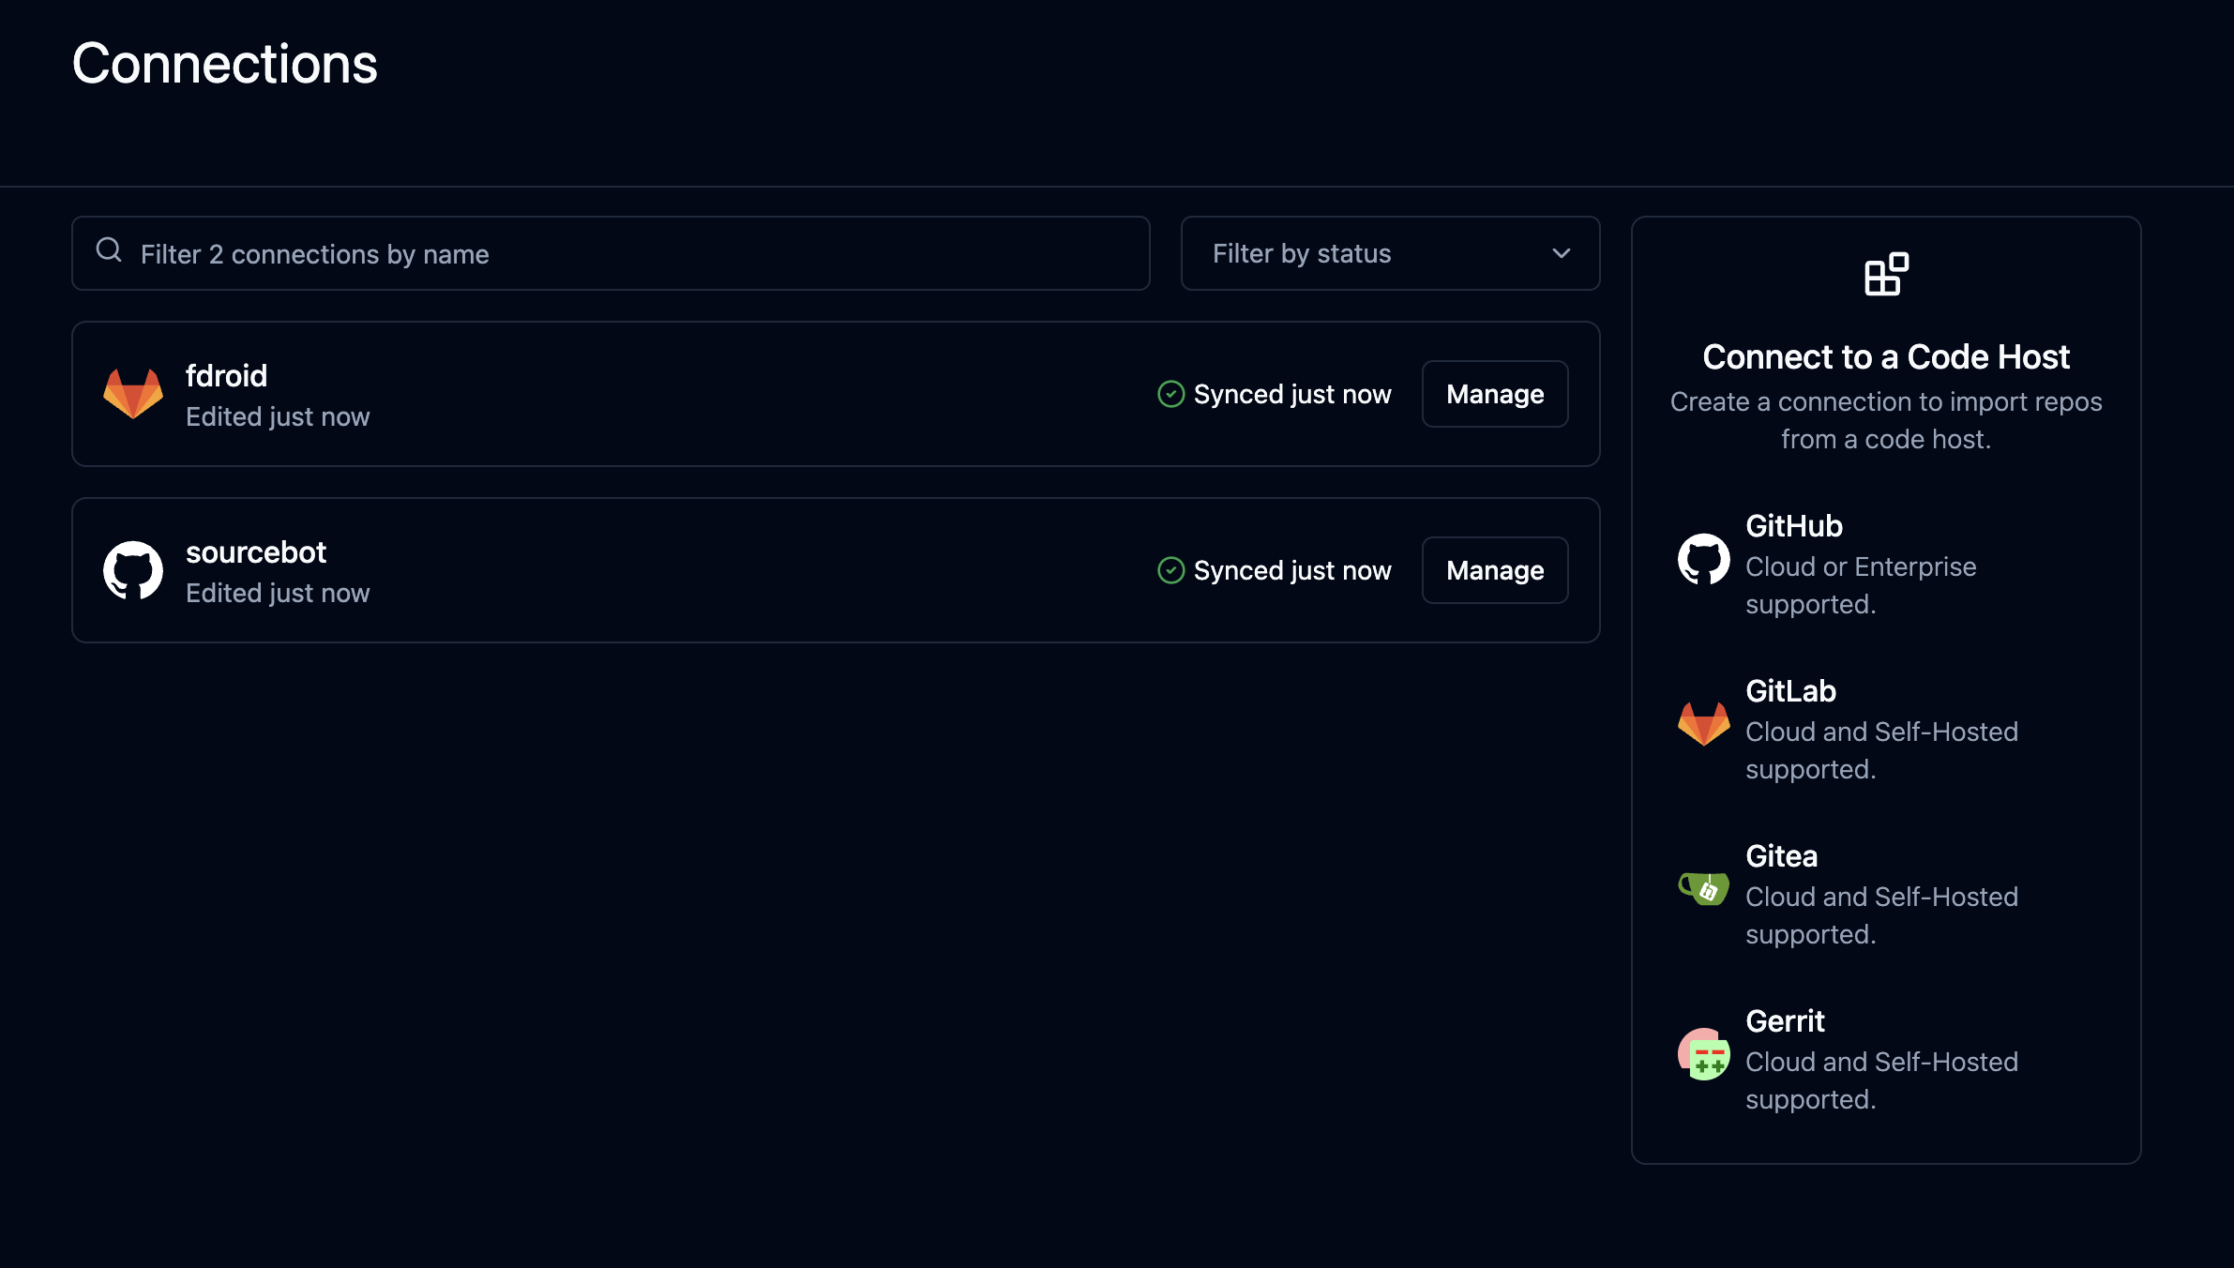
Task: Open the fdroid connection name
Action: (x=226, y=376)
